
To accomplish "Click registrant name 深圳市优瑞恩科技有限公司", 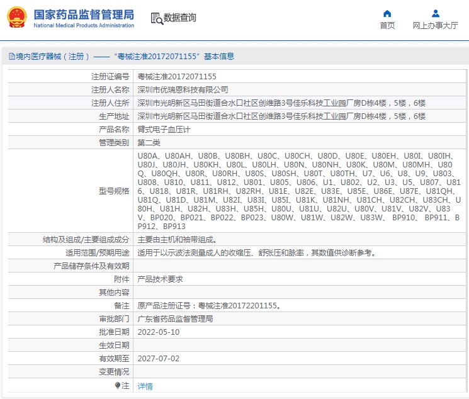I will pyautogui.click(x=183, y=90).
